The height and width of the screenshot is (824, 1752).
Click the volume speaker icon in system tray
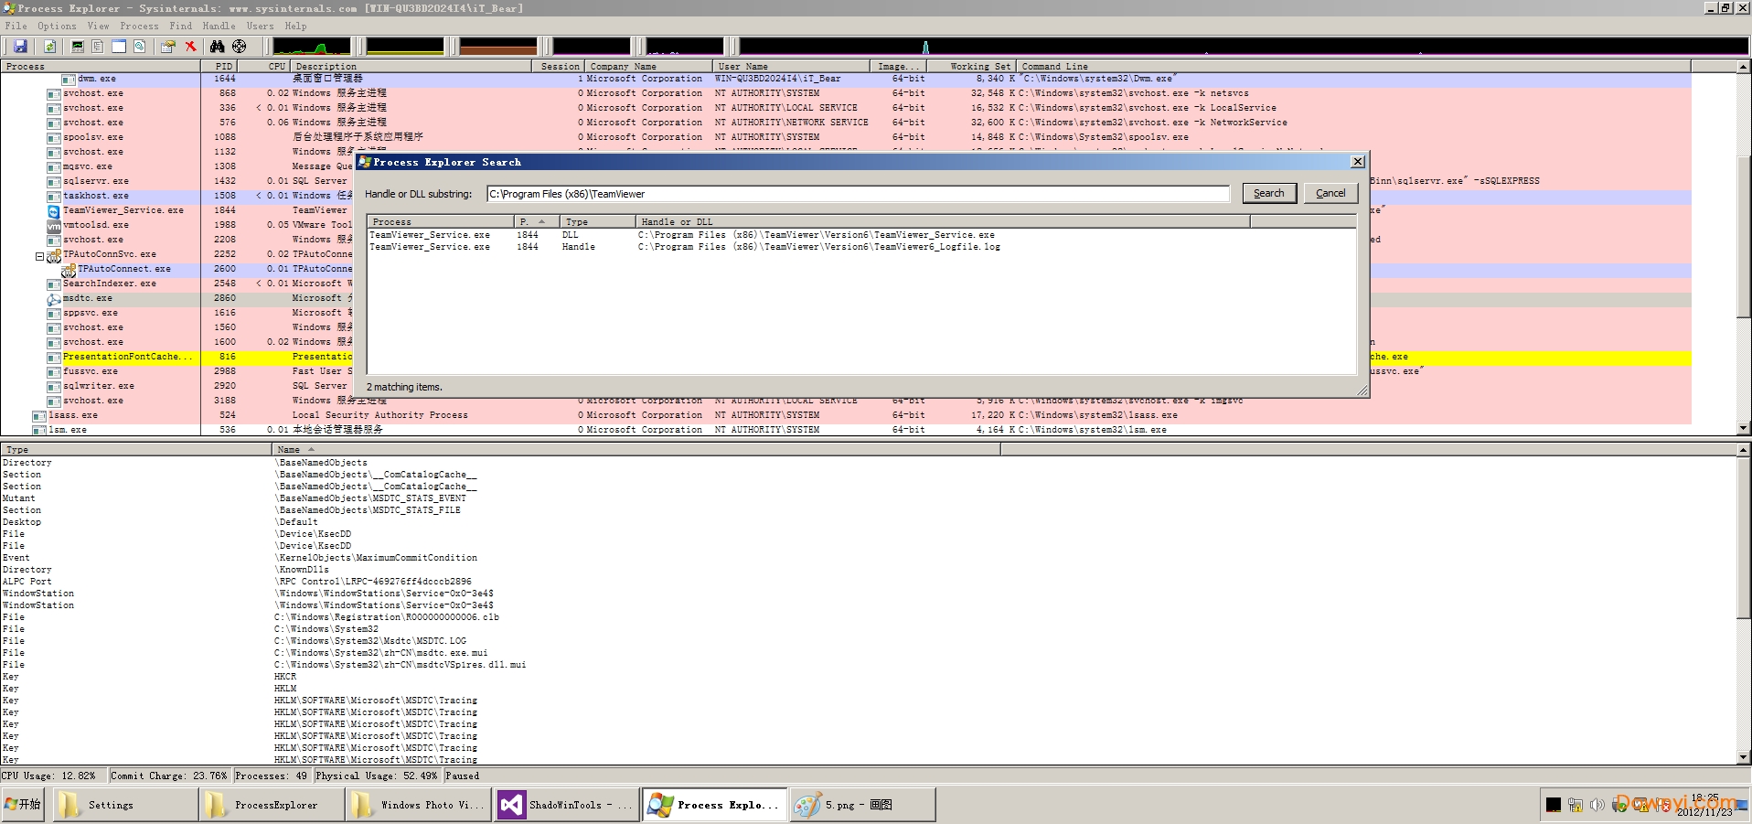pyautogui.click(x=1597, y=805)
